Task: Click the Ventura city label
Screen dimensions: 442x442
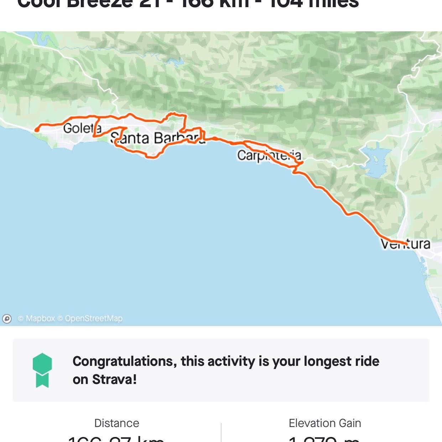Action: pos(405,244)
